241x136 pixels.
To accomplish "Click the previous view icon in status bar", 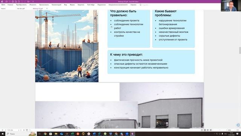I will 27,130.
